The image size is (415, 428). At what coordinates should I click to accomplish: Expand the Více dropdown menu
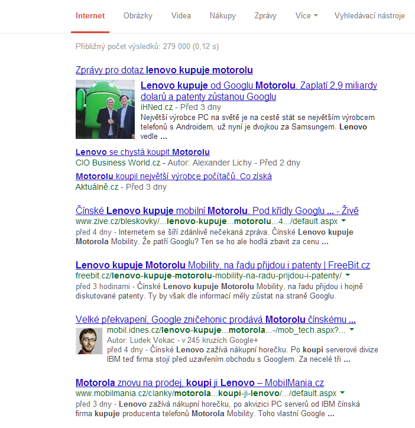click(307, 16)
